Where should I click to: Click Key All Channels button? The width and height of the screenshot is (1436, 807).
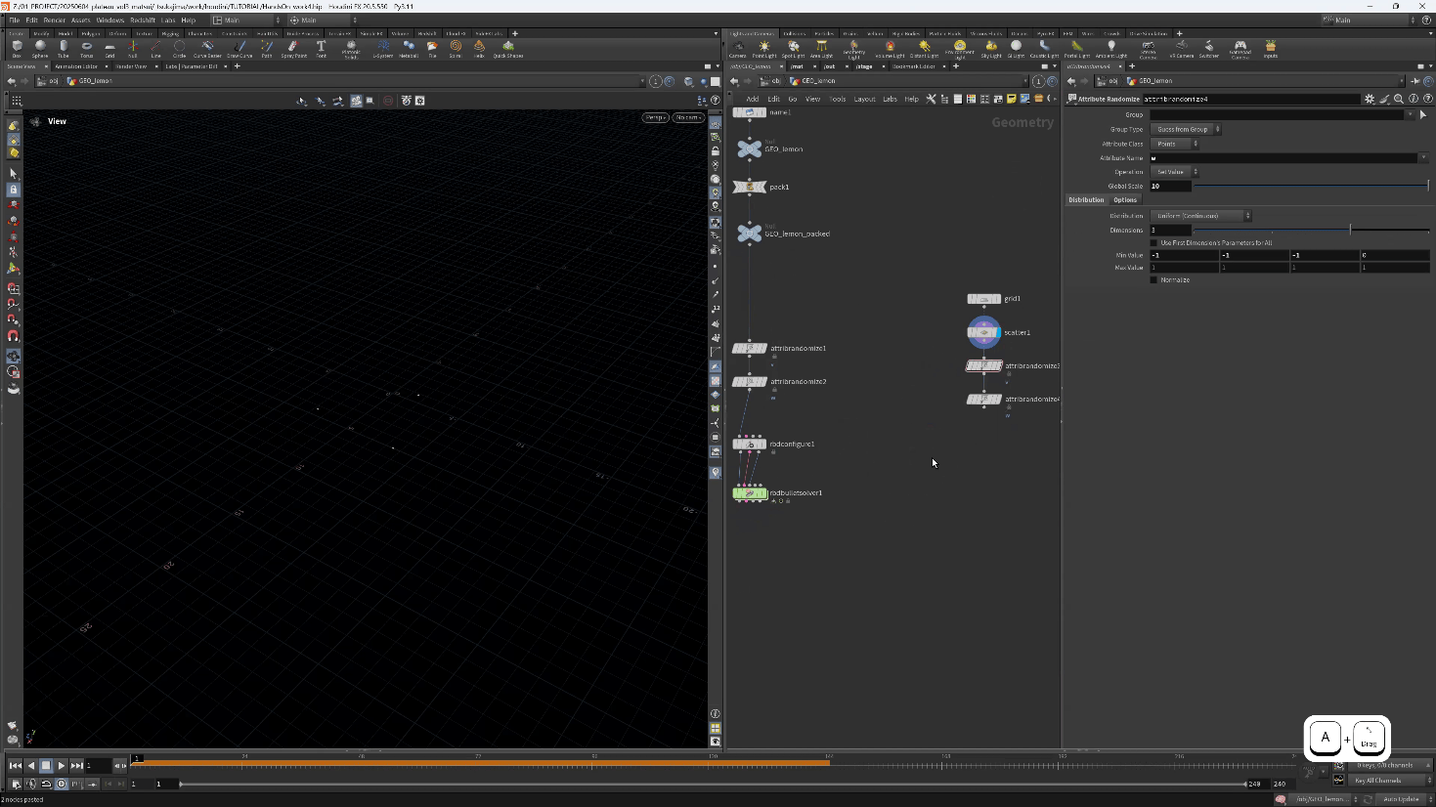pyautogui.click(x=1378, y=781)
